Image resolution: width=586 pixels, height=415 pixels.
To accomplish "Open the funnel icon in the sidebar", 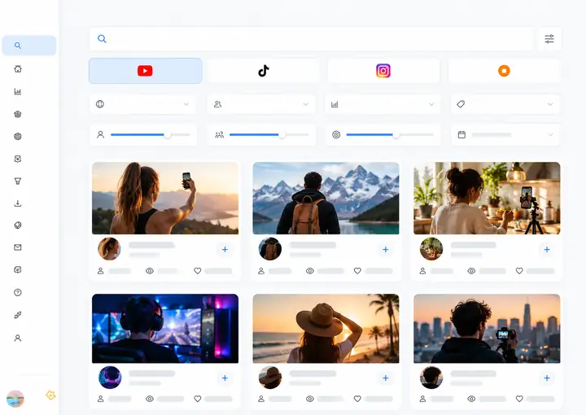I will [x=18, y=181].
